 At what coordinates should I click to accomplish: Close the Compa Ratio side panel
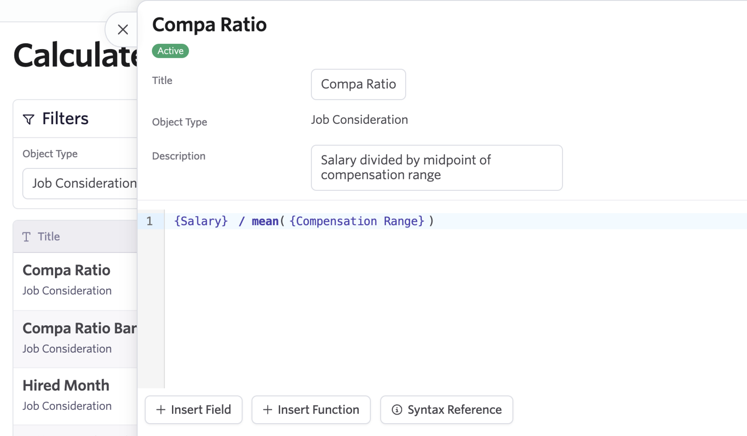[x=122, y=30]
